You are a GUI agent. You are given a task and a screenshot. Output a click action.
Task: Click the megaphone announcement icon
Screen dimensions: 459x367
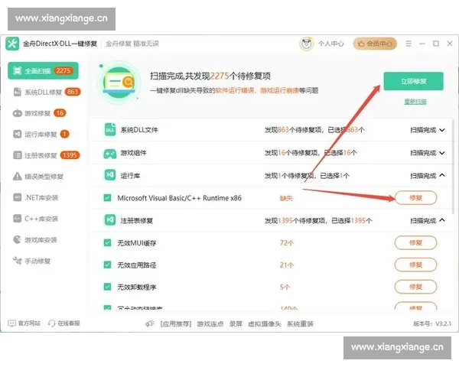pyautogui.click(x=150, y=323)
